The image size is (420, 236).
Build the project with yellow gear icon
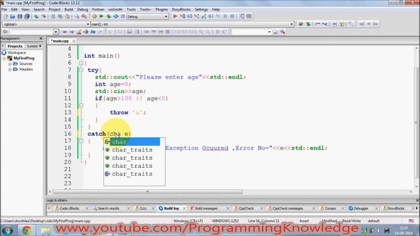tap(94, 16)
